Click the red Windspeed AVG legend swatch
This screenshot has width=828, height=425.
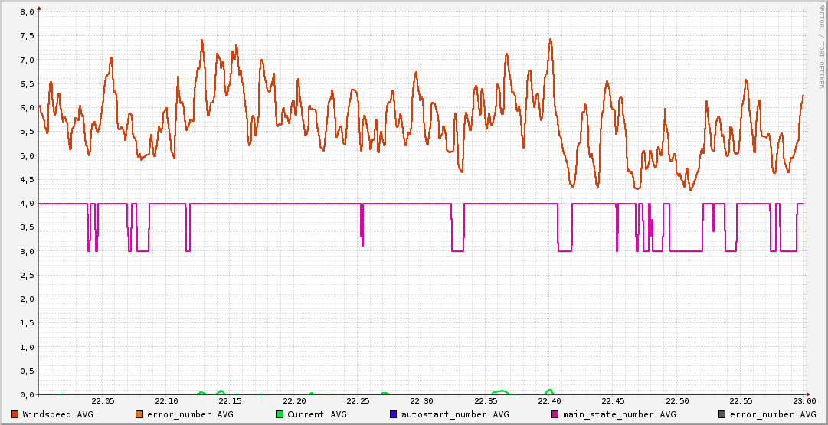pyautogui.click(x=15, y=414)
